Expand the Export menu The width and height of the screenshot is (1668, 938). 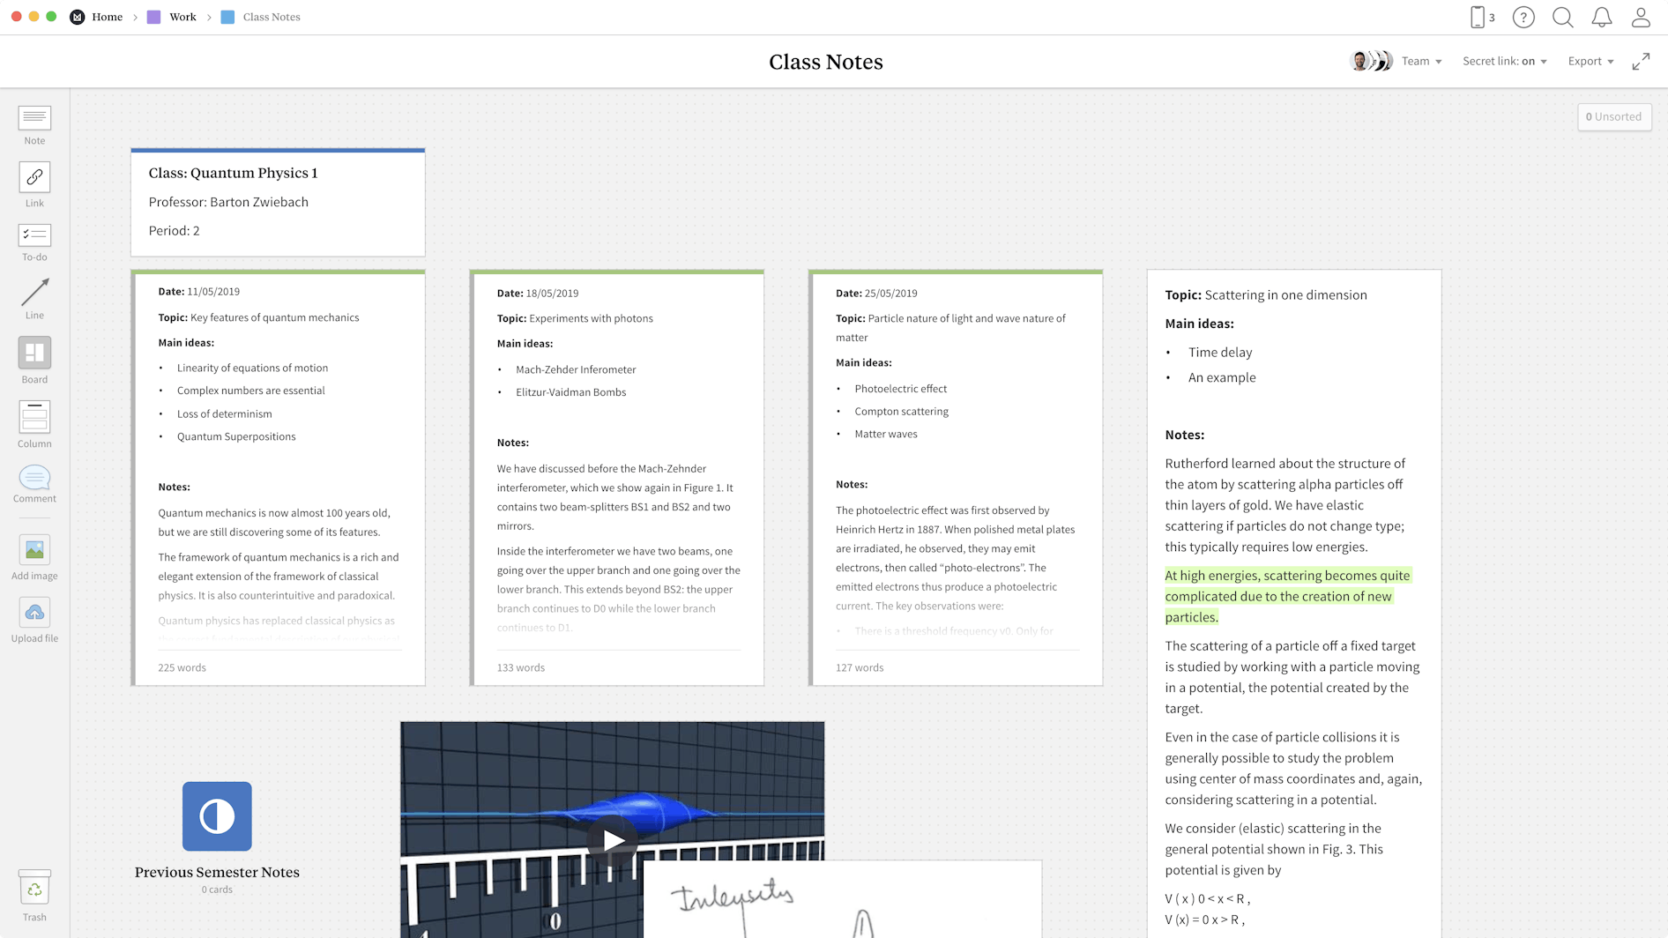pyautogui.click(x=1590, y=61)
